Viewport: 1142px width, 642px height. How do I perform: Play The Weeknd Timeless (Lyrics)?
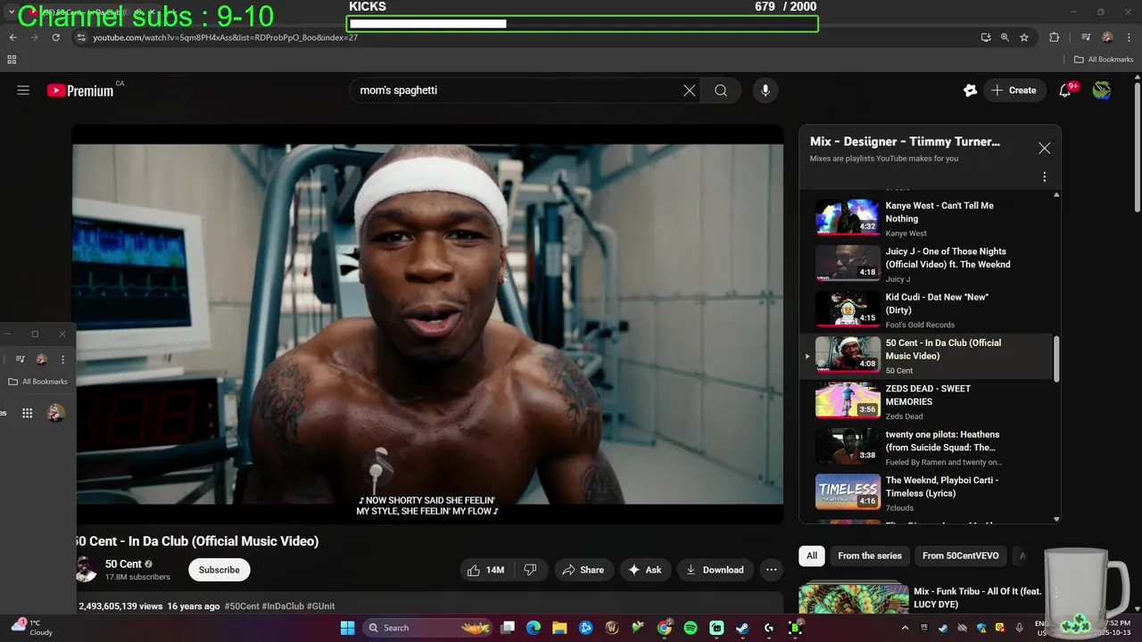tap(928, 492)
